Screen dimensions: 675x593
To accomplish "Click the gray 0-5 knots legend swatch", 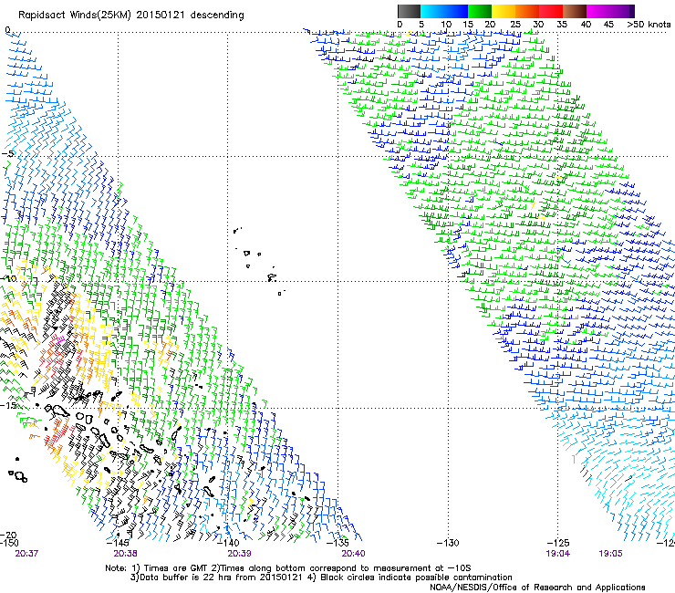I will 409,11.
